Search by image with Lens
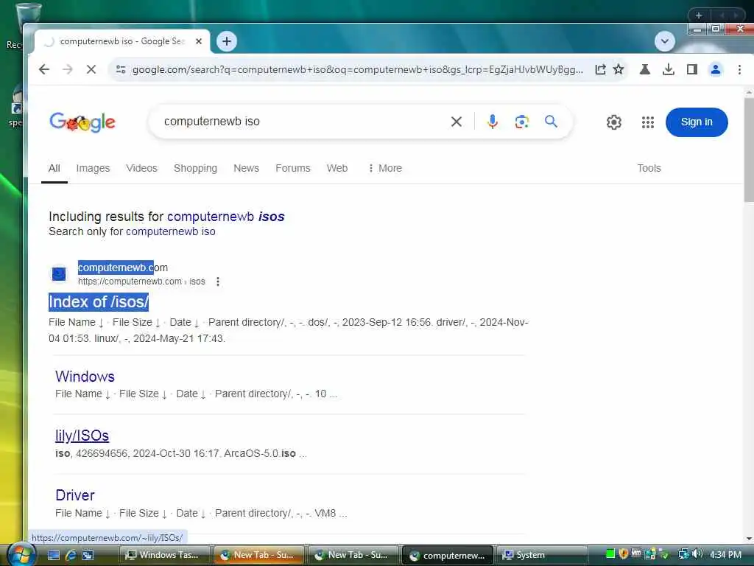Screen dimensions: 754x566 click(x=522, y=122)
